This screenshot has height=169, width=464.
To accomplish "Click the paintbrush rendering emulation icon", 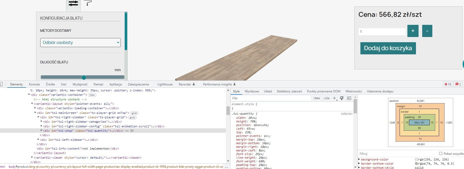I will [342, 98].
